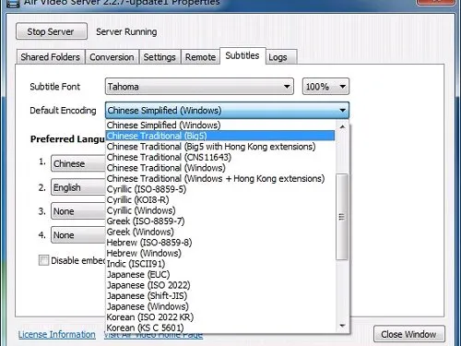Choose Japanese (EUC) encoding

pyautogui.click(x=220, y=274)
